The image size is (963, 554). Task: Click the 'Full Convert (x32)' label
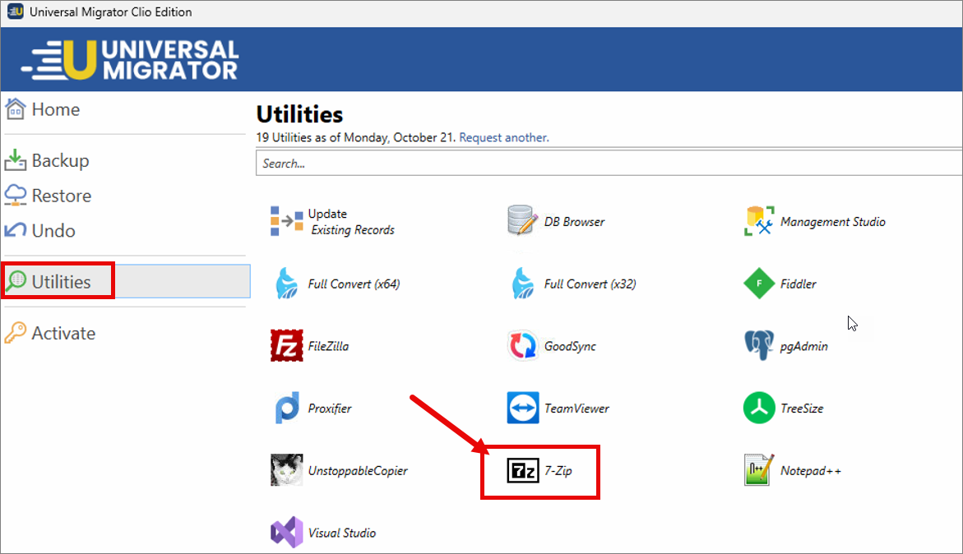pyautogui.click(x=590, y=284)
